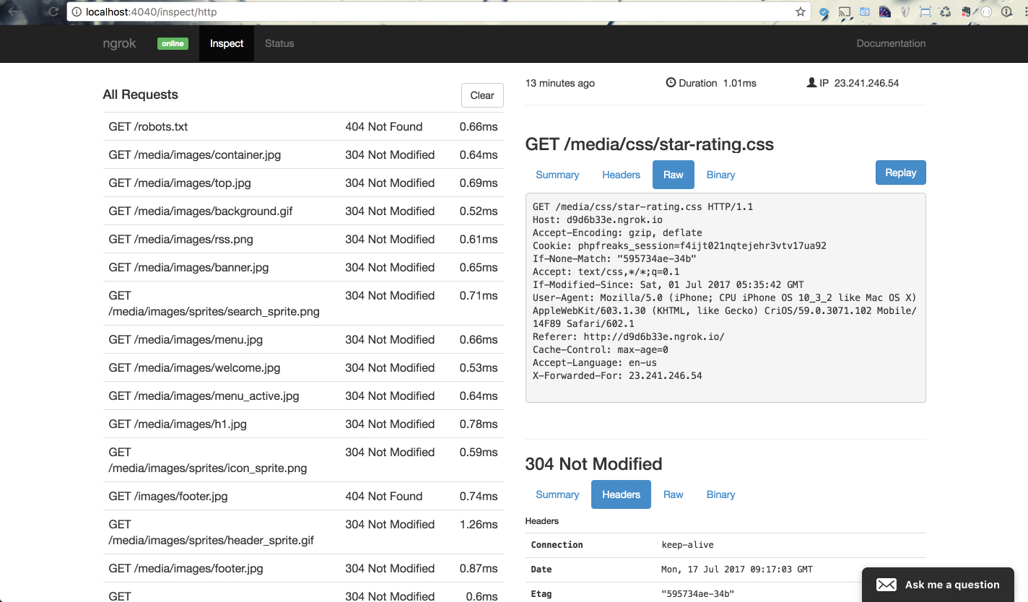Image resolution: width=1028 pixels, height=602 pixels.
Task: Click the All Requests heading
Action: click(x=140, y=95)
